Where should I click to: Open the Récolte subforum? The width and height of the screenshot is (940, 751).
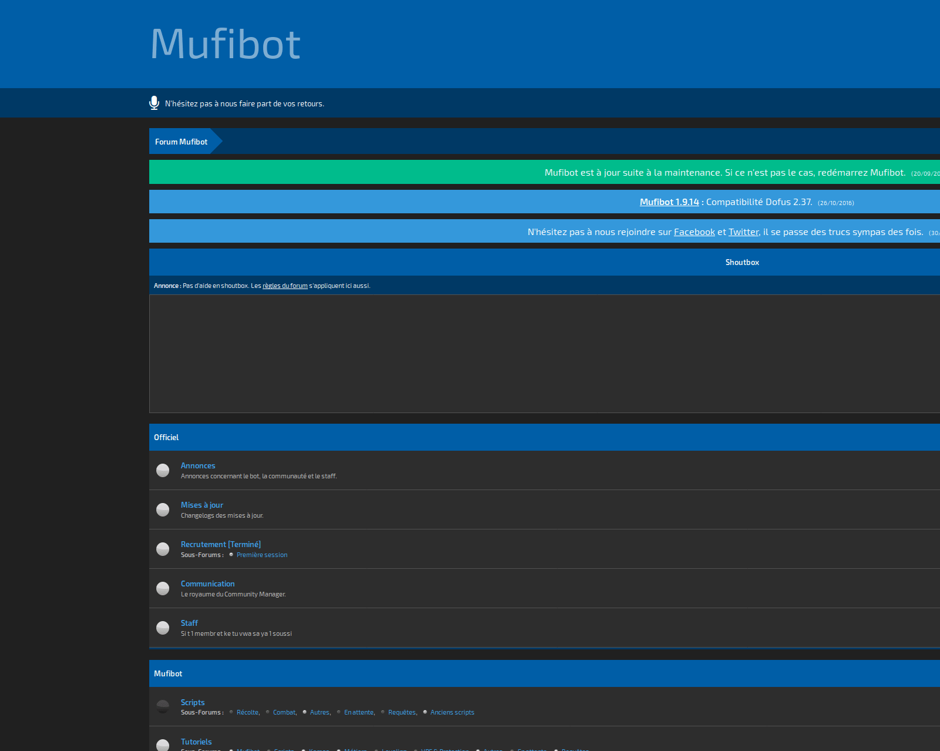[248, 712]
